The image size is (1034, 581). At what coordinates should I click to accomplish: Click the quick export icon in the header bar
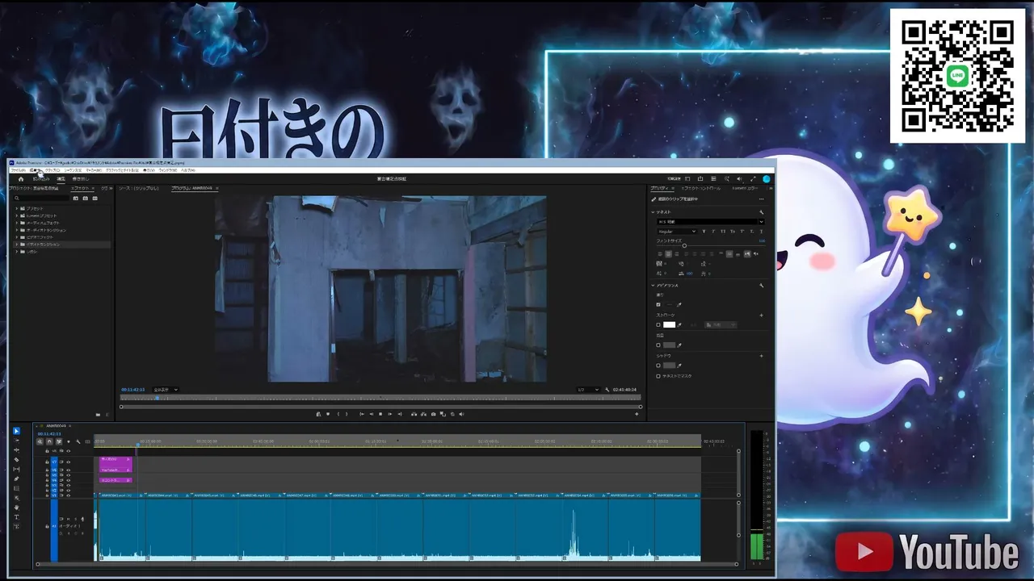700,179
